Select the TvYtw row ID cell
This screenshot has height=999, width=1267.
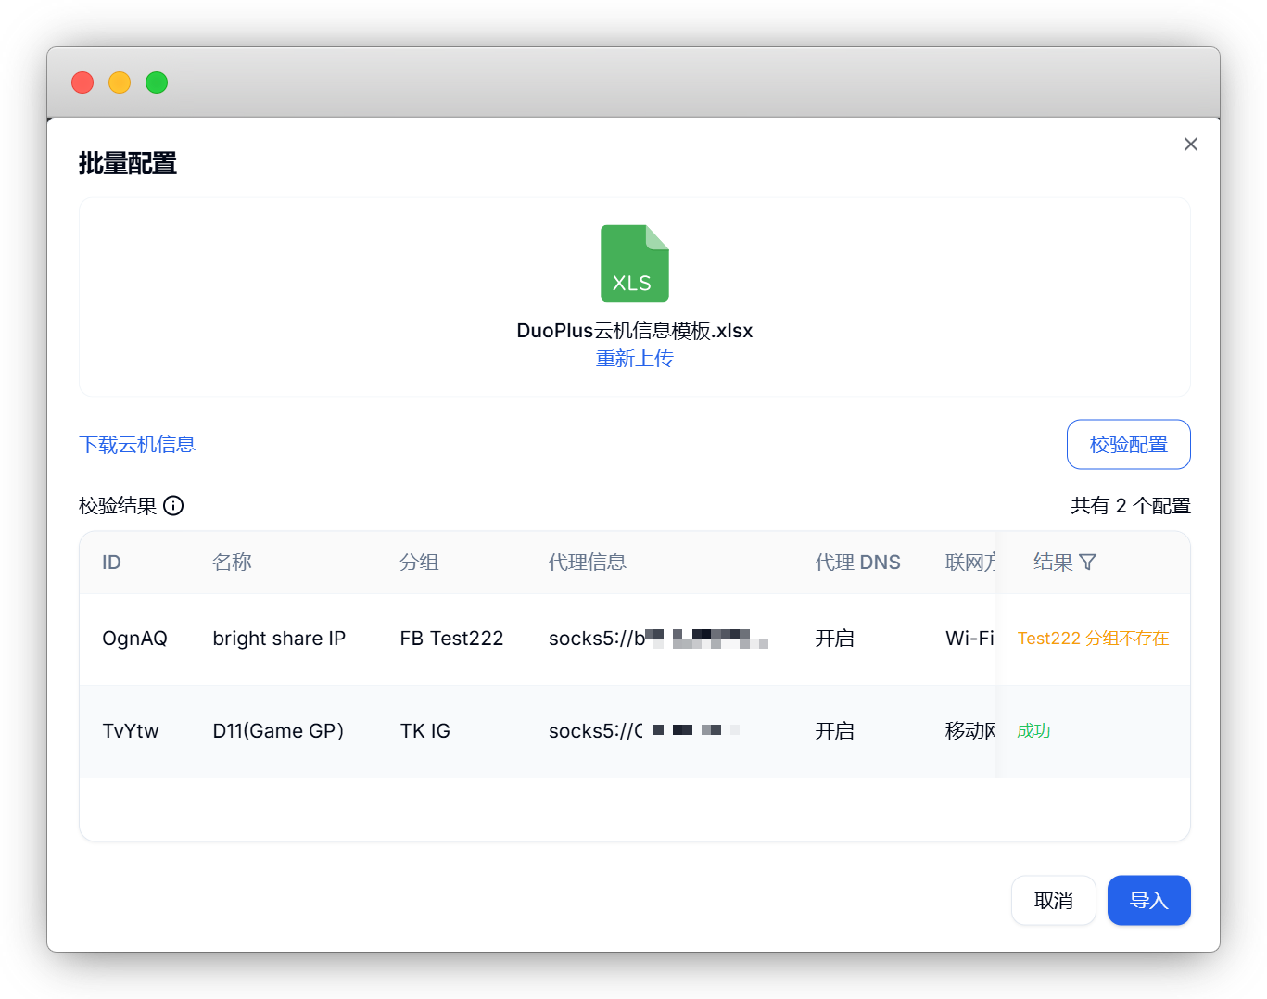click(x=131, y=731)
